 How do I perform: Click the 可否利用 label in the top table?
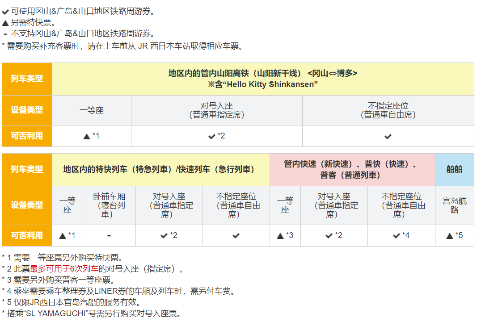[x=27, y=136]
